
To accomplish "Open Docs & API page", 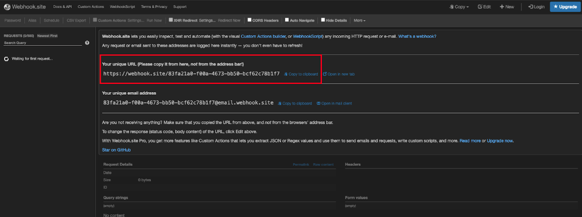I will (63, 7).
